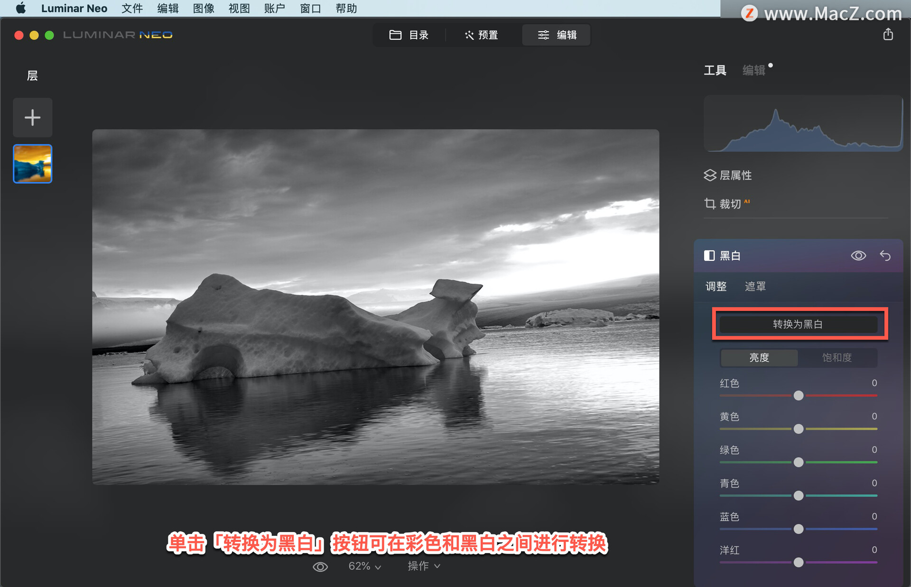911x587 pixels.
Task: Open the Luminar Neo app menu
Action: tap(74, 8)
